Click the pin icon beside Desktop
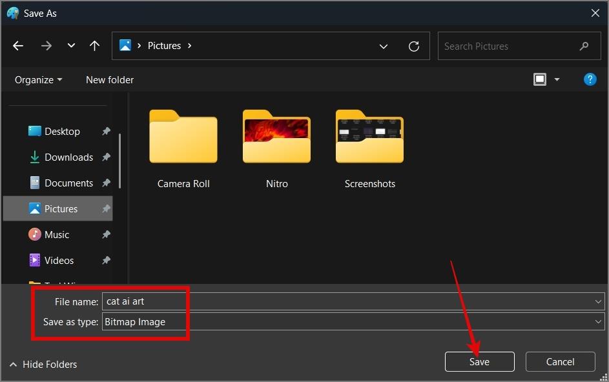 106,131
